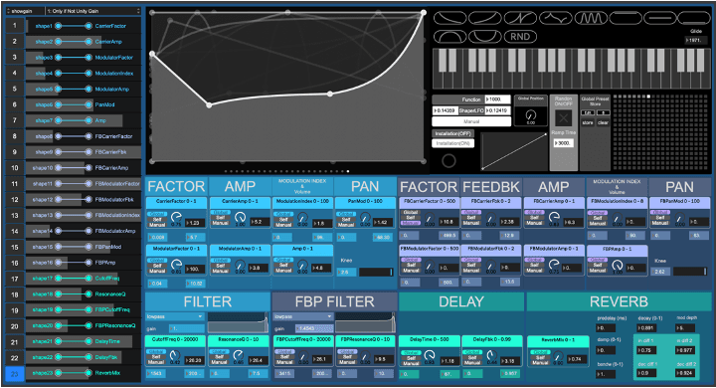This screenshot has height=388, width=716.
Task: Toggle the Random ON/OFF X box
Action: click(x=564, y=118)
